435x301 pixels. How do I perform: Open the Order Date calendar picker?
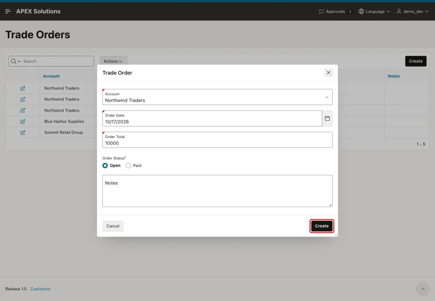pyautogui.click(x=328, y=118)
